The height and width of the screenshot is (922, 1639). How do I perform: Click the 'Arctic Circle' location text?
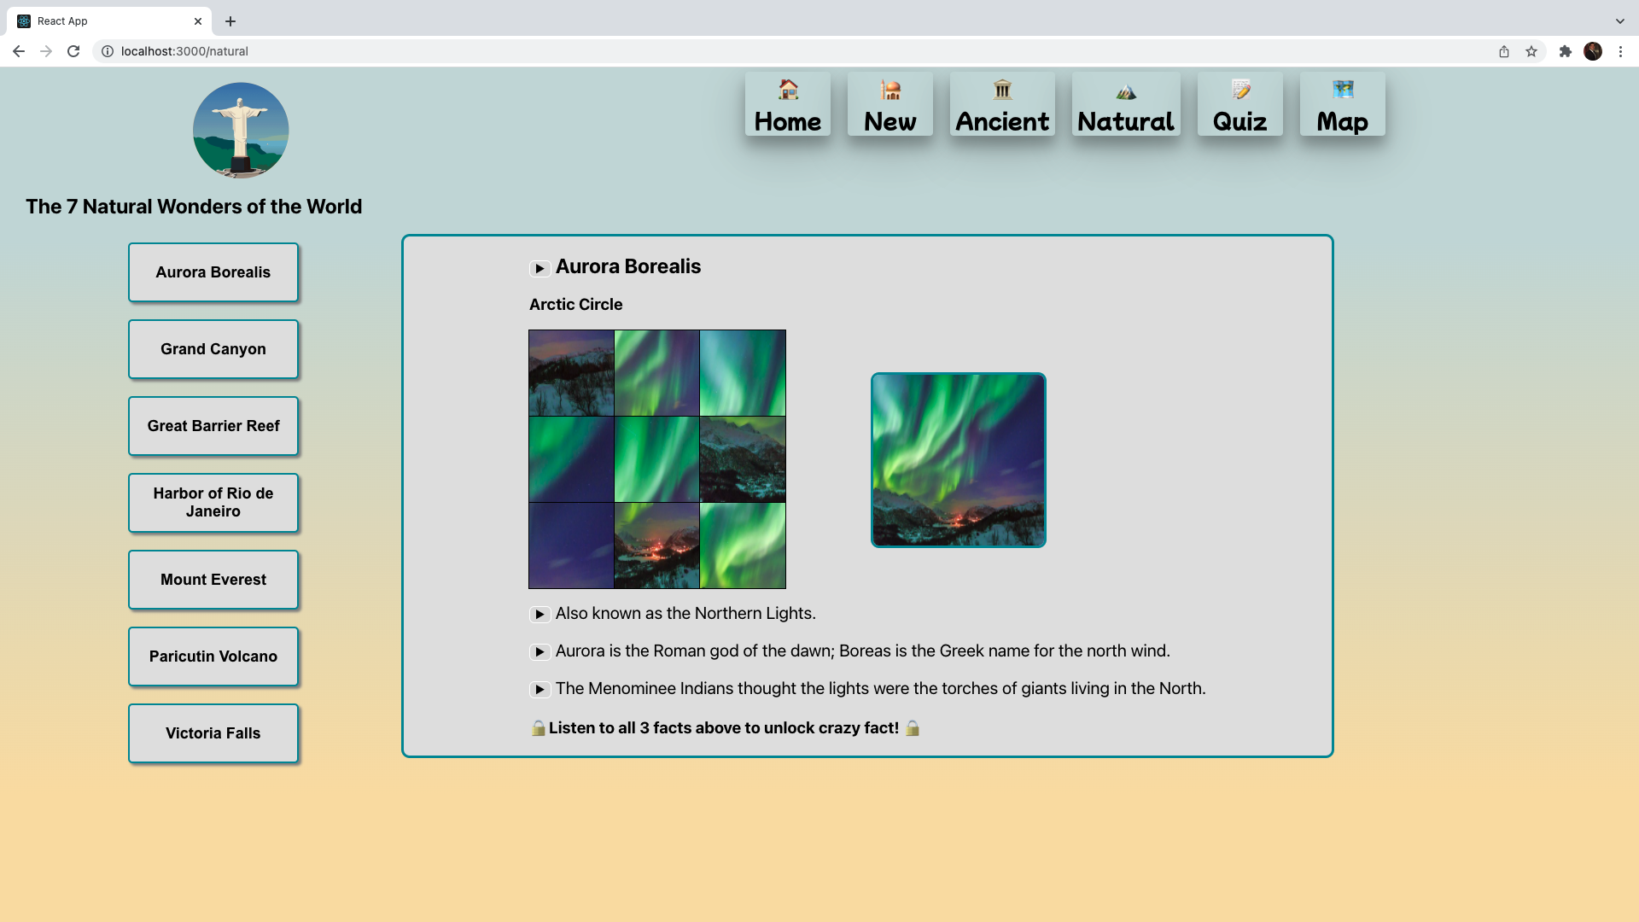576,305
